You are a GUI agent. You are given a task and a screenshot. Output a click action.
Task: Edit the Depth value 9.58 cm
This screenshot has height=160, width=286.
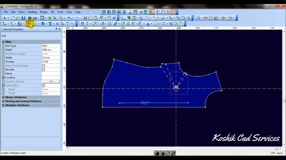tap(51, 50)
